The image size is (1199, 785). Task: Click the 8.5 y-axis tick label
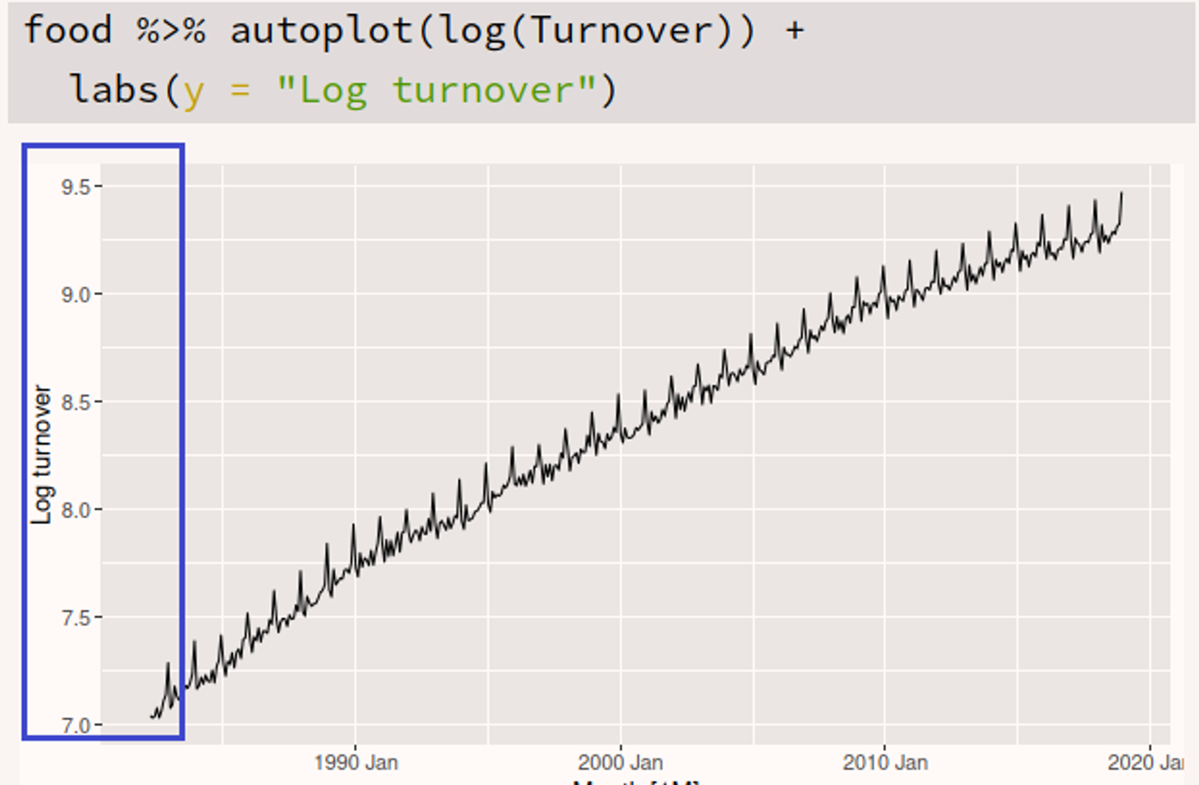click(76, 402)
